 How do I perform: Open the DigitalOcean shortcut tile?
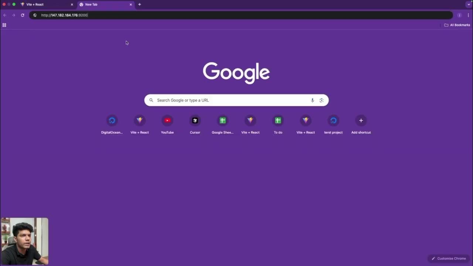[x=112, y=125]
